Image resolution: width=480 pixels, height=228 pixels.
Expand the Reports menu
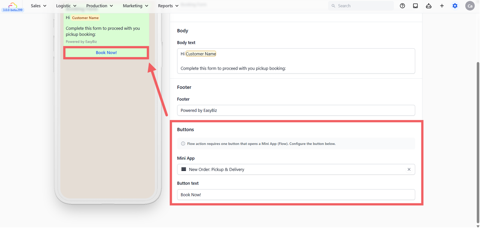point(168,6)
